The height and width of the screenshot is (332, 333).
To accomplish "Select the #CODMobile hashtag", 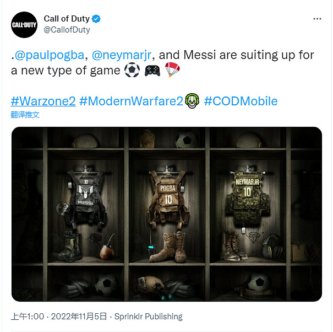I will [x=241, y=101].
